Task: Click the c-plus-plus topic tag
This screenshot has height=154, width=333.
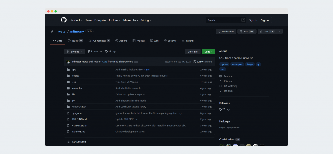Action: coord(237,64)
